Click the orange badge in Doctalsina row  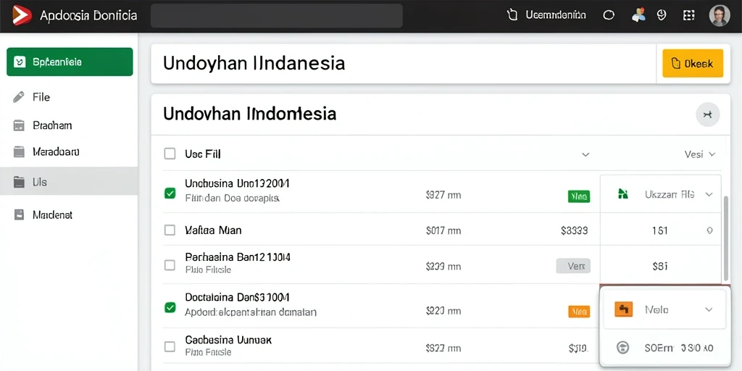pyautogui.click(x=578, y=312)
